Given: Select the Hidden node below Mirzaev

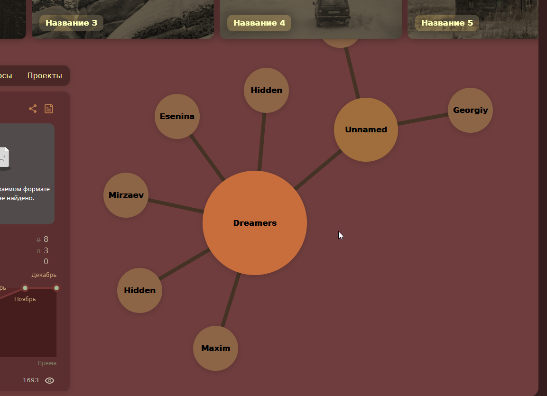Looking at the screenshot, I should (x=139, y=290).
